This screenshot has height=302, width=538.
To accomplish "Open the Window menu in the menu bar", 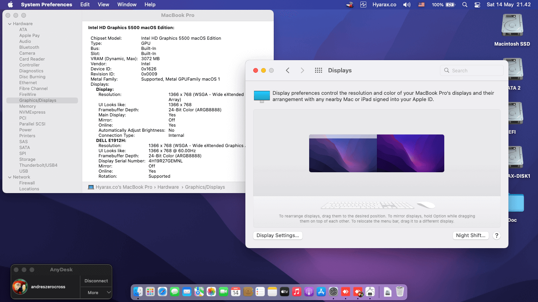I will point(127,5).
